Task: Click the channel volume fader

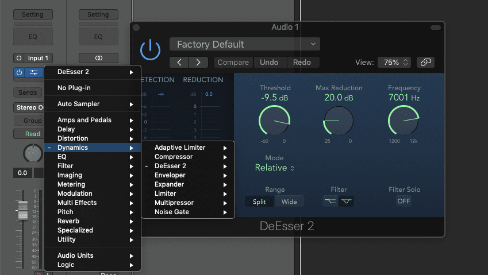Action: point(23,210)
